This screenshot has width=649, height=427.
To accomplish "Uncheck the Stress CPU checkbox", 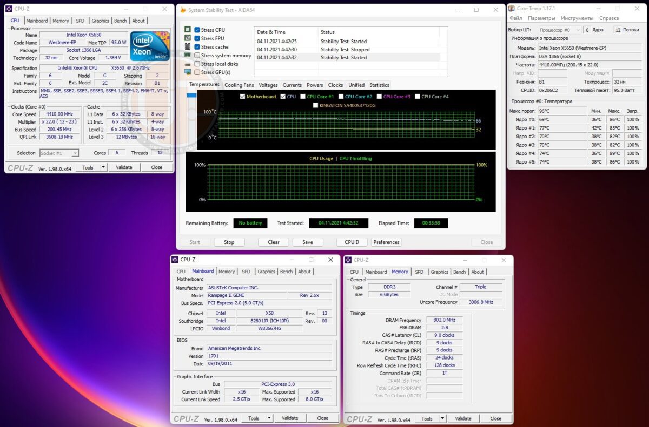I will click(x=197, y=30).
